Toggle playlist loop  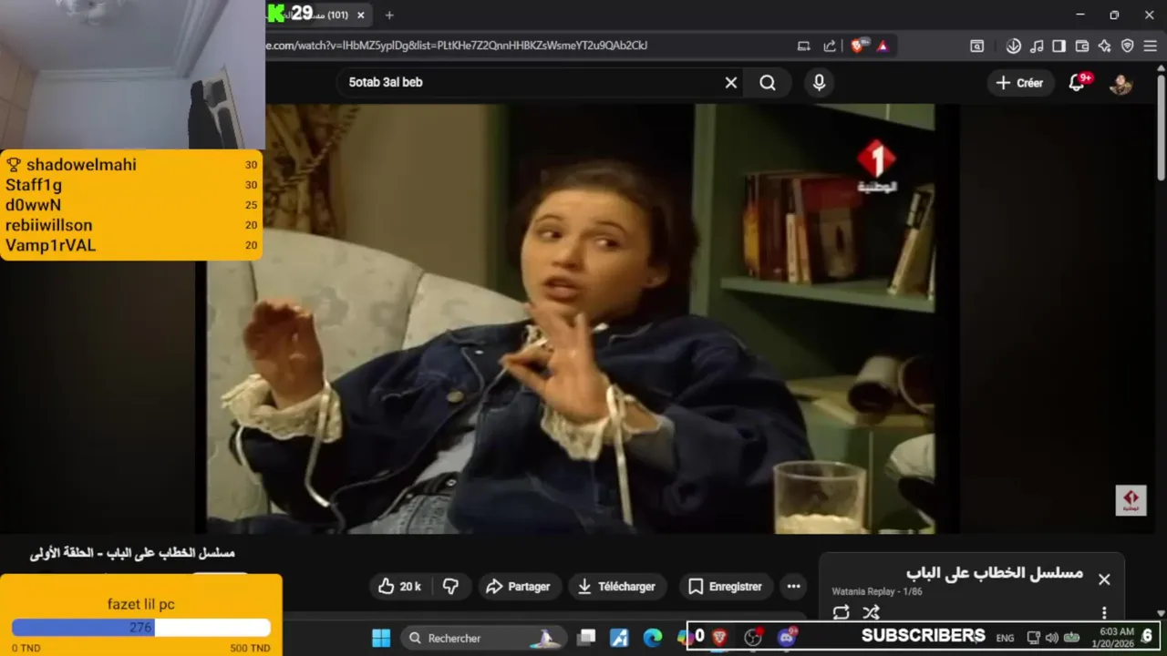coord(841,612)
